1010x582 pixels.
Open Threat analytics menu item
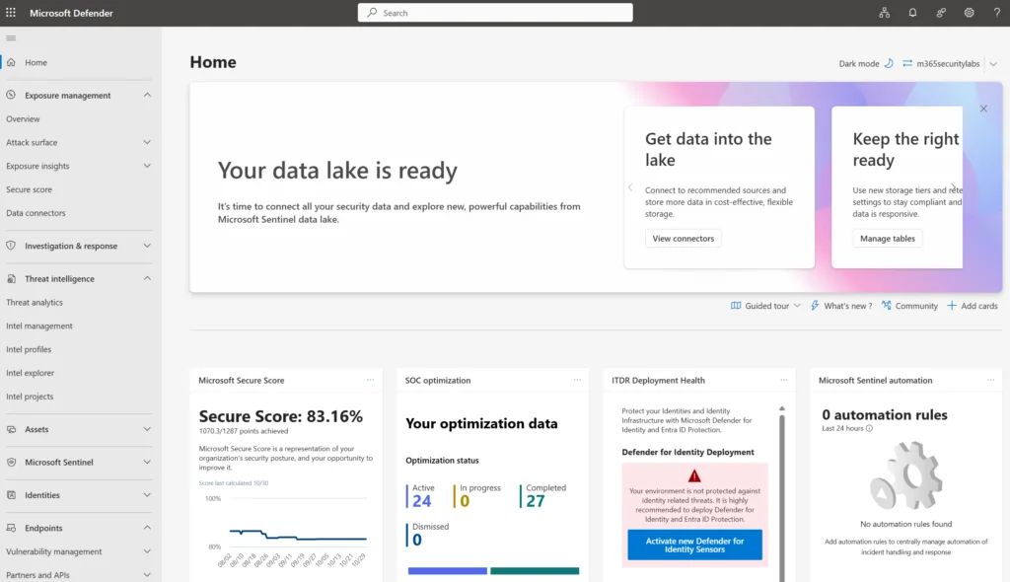(x=35, y=302)
